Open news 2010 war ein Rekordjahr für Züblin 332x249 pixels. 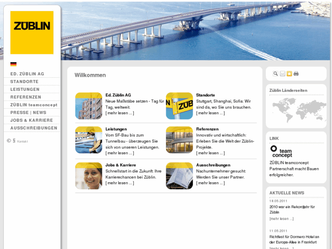[x=292, y=209]
